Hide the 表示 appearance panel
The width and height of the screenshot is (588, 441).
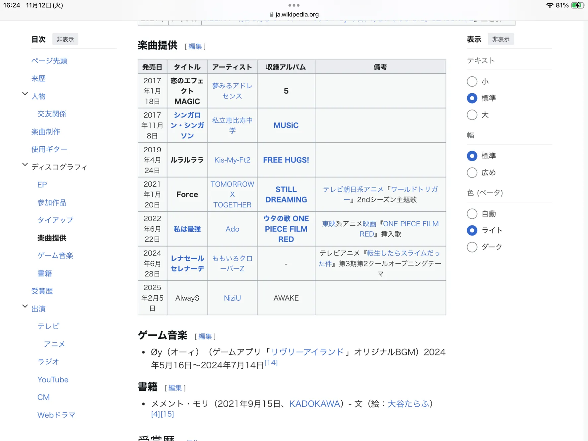coord(500,39)
